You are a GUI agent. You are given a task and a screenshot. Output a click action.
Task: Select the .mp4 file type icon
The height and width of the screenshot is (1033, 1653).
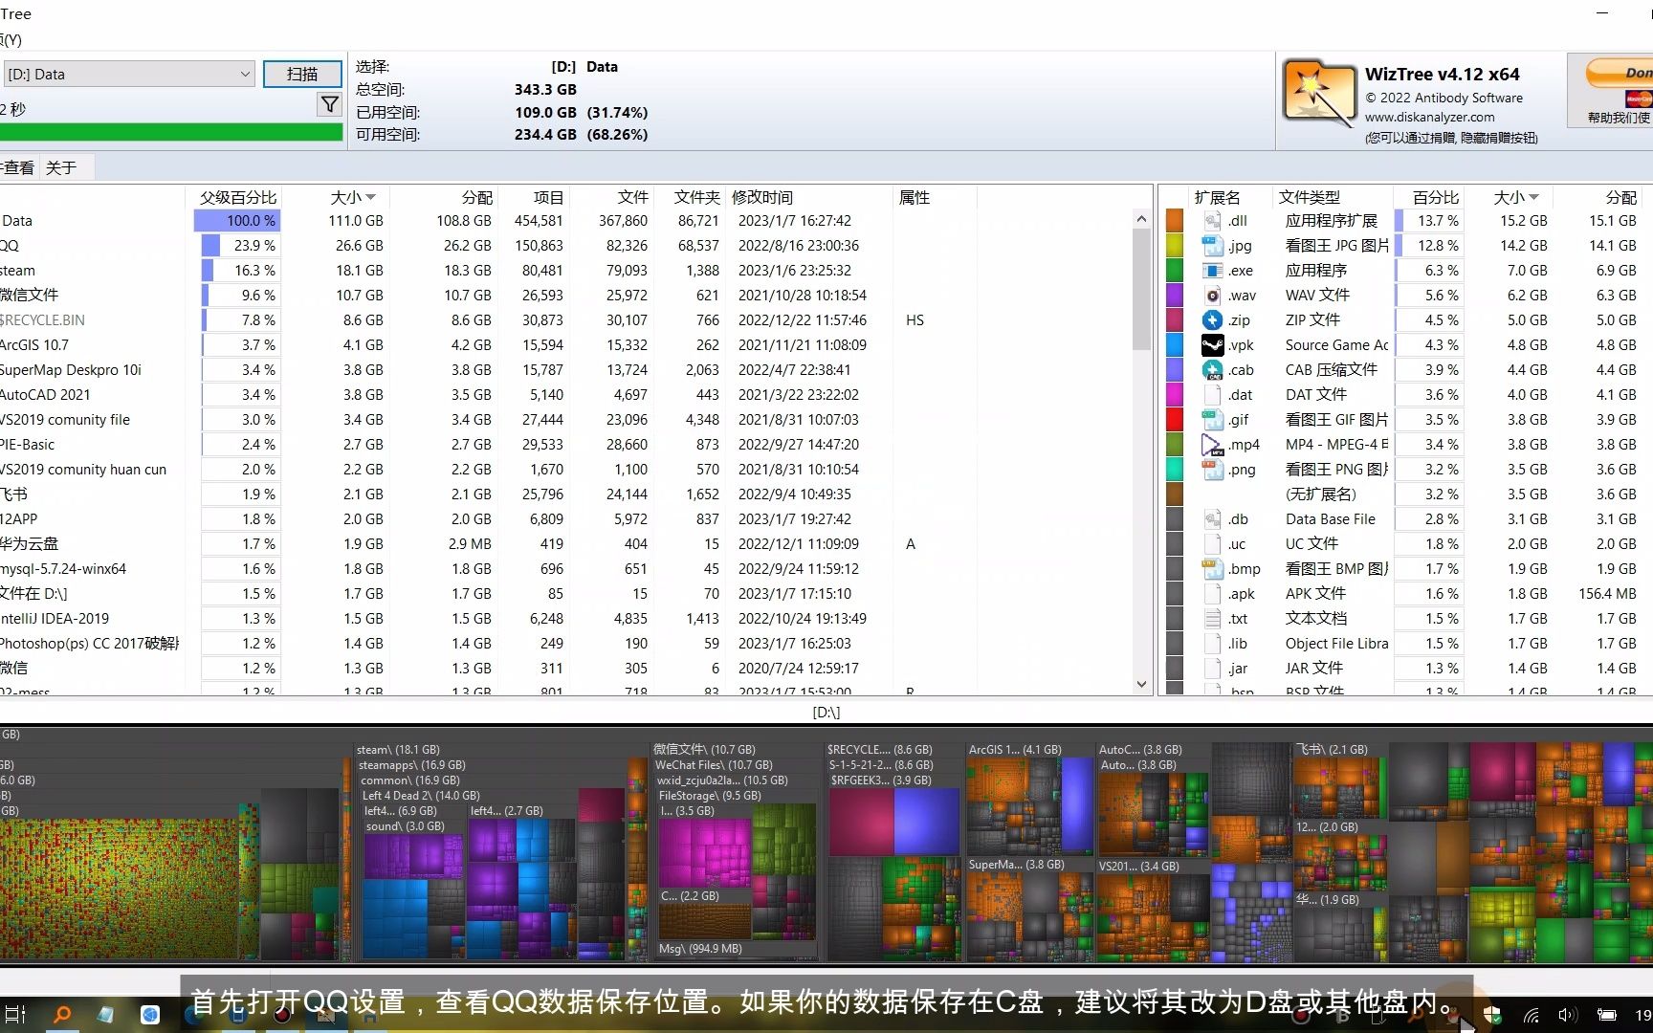pos(1213,445)
